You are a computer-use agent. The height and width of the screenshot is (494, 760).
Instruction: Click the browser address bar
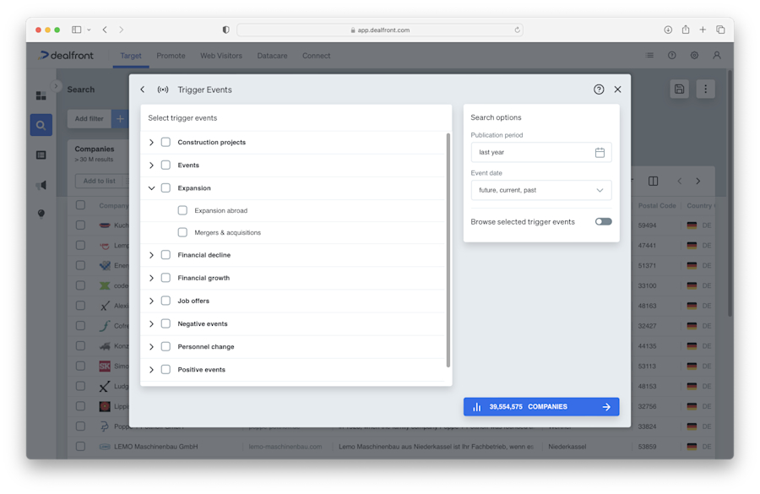click(380, 29)
